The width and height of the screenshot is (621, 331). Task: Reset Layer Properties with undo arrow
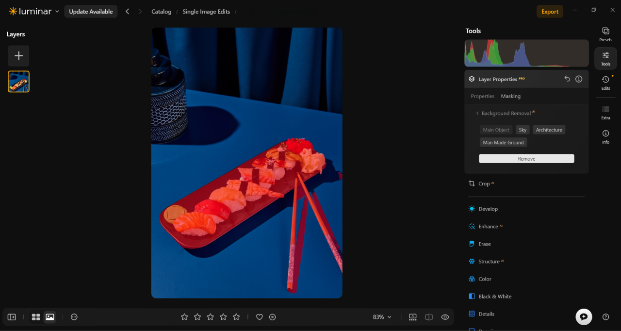(567, 79)
